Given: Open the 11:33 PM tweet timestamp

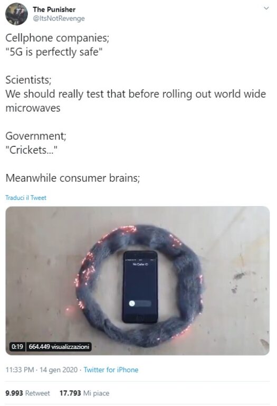Looking at the screenshot, I should (x=41, y=370).
